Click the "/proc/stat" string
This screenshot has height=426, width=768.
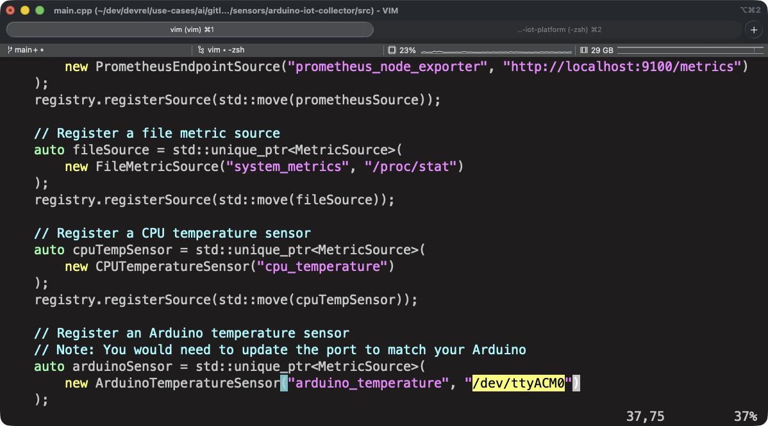click(410, 167)
